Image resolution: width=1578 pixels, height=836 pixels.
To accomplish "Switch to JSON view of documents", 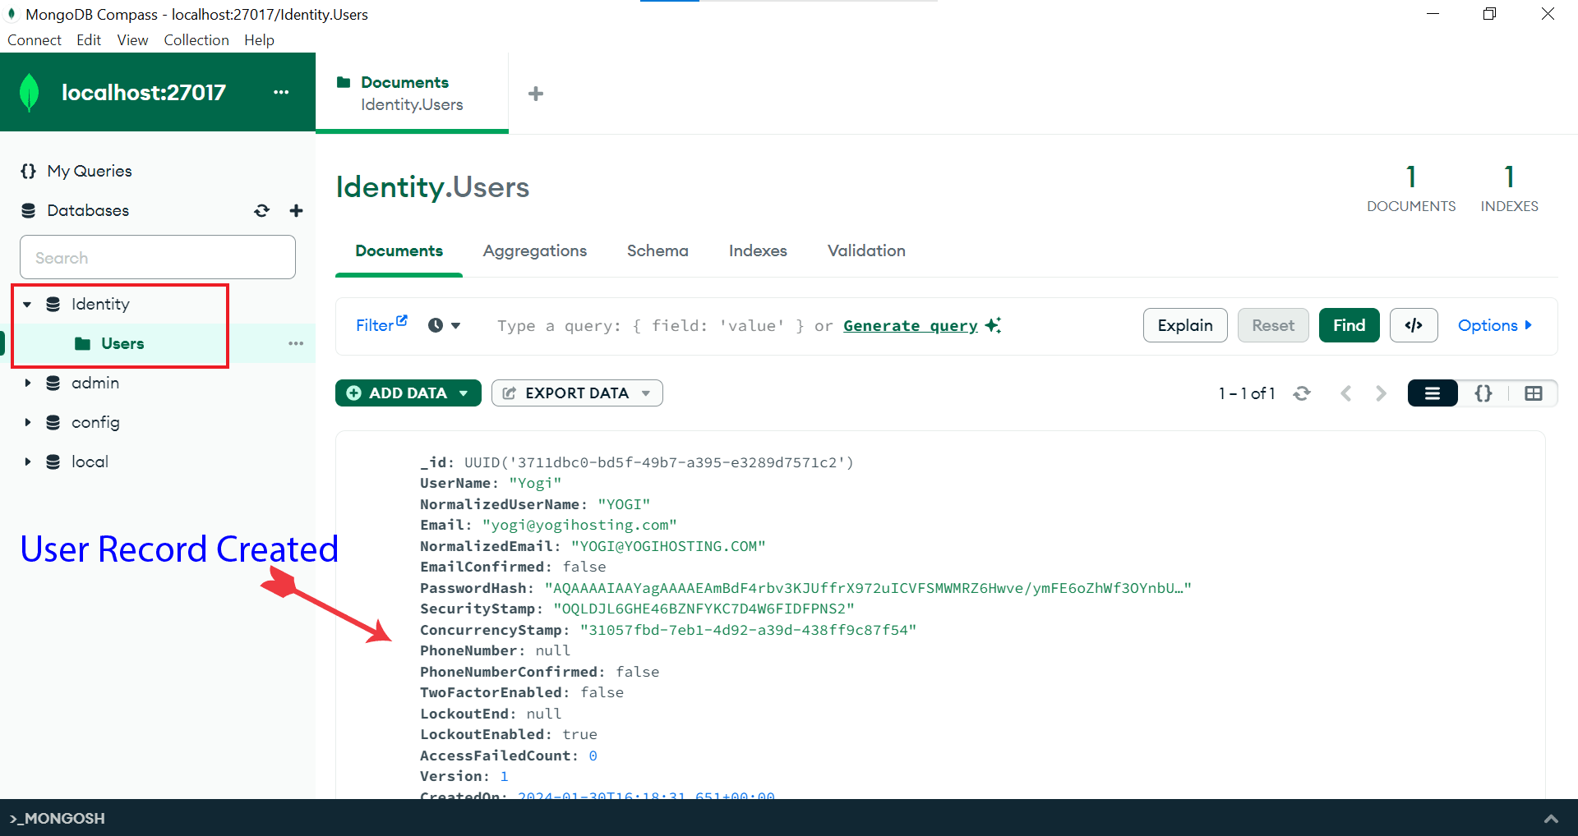I will click(1483, 393).
